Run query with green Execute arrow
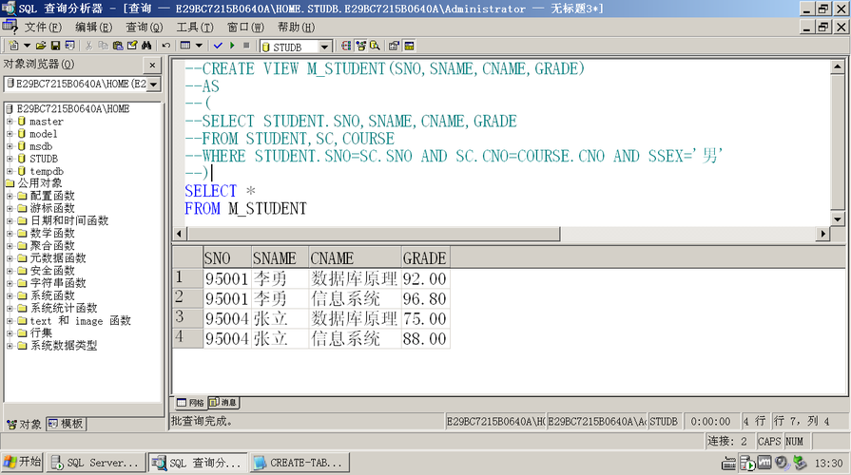 [x=232, y=47]
